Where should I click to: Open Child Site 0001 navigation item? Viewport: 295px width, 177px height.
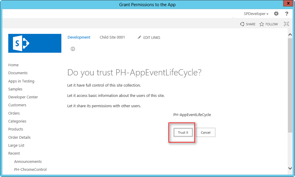(x=112, y=37)
